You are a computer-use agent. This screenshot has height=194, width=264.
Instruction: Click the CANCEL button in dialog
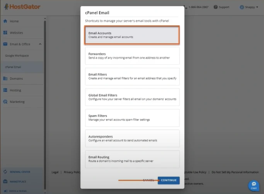click(148, 180)
